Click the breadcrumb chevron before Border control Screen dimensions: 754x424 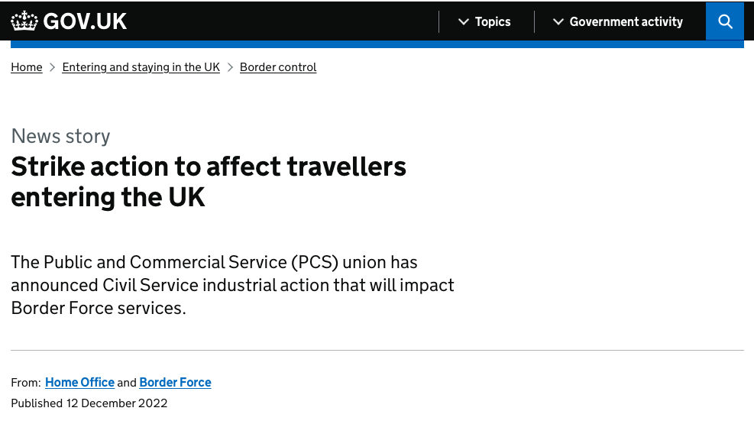point(231,67)
